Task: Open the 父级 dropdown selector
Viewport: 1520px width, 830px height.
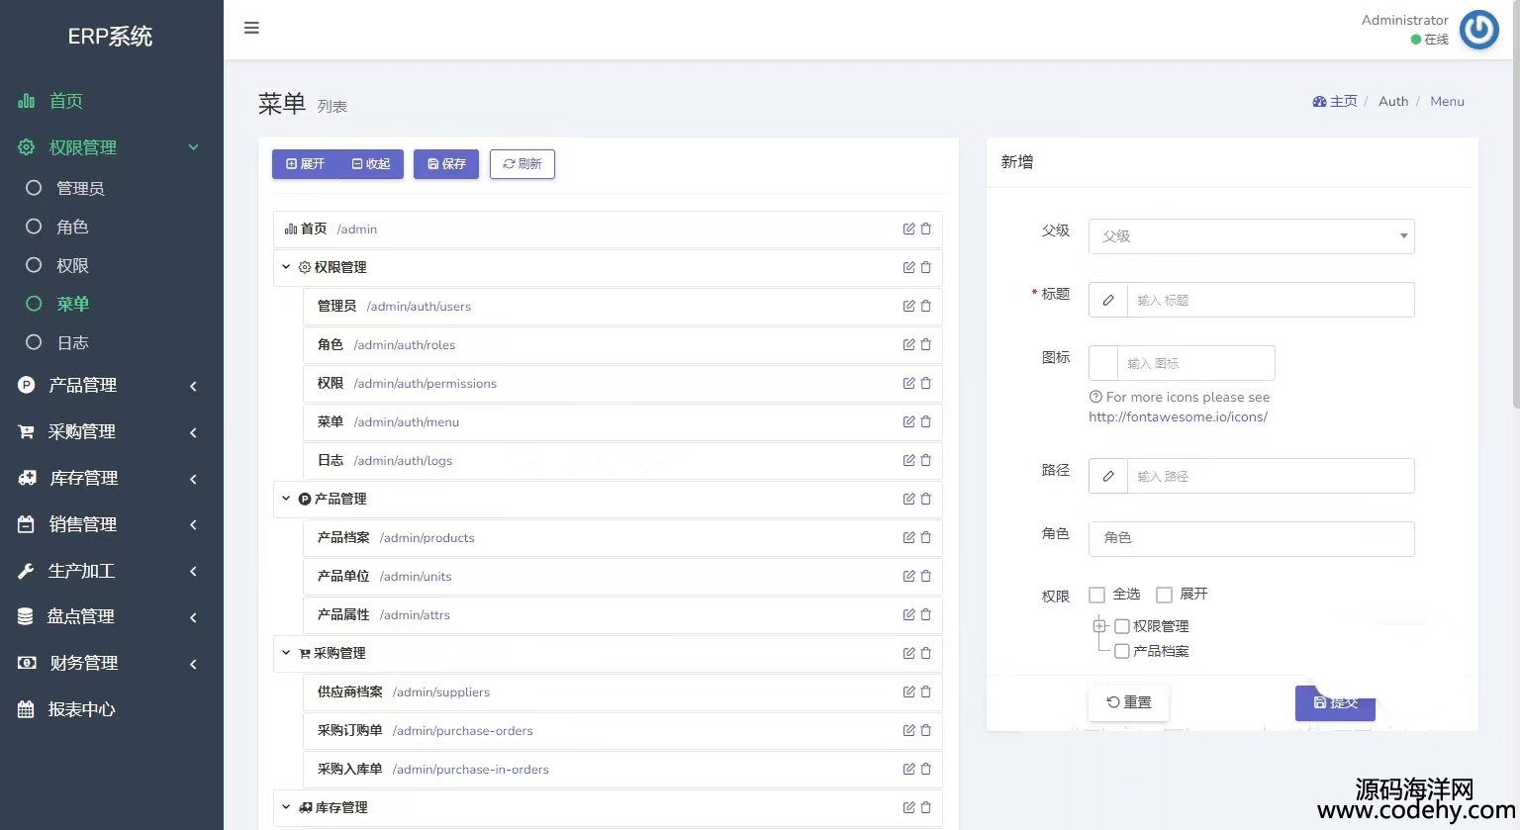Action: pos(1251,236)
